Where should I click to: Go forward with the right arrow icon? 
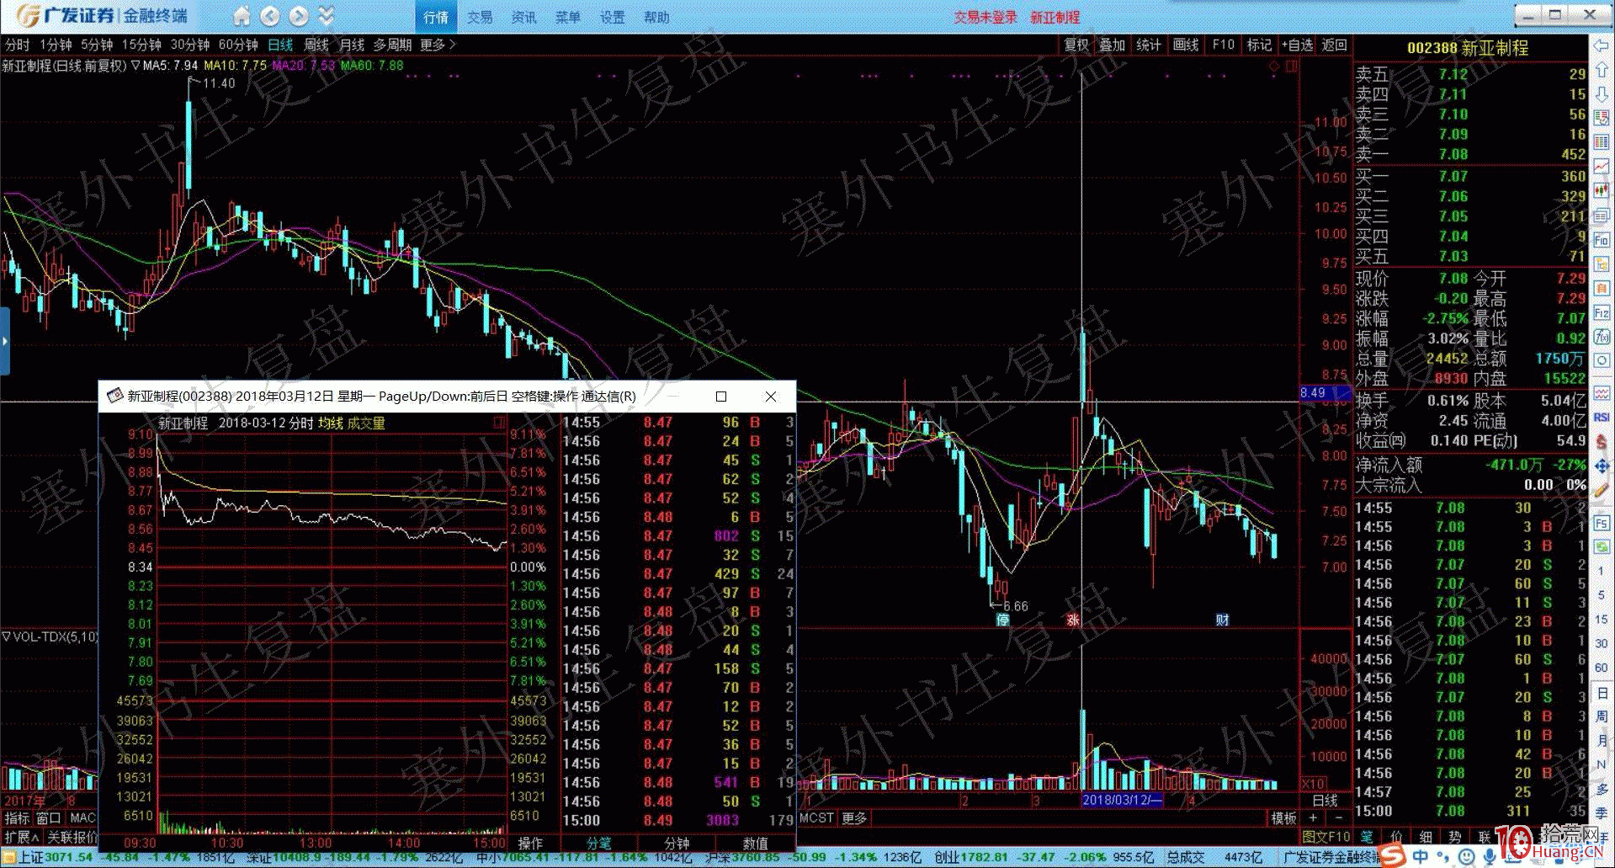(299, 16)
